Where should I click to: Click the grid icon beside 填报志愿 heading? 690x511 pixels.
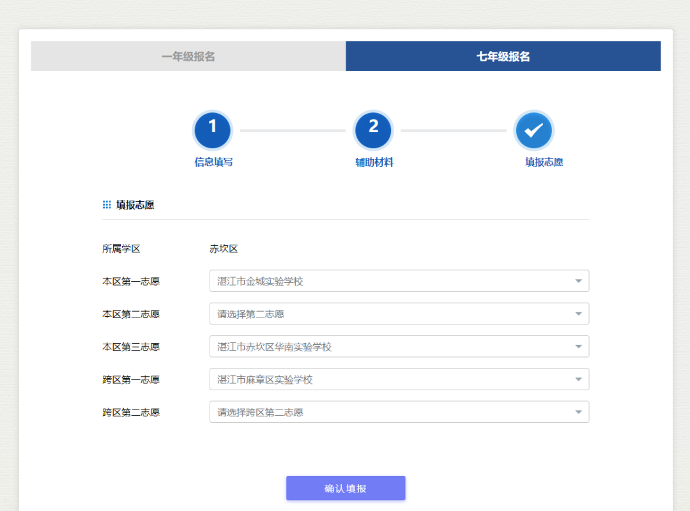coord(107,205)
